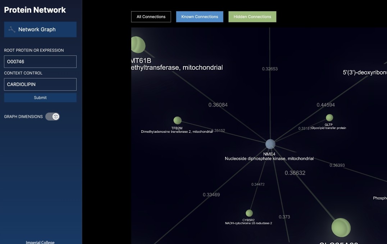Select the GLTP protein node

(x=329, y=118)
